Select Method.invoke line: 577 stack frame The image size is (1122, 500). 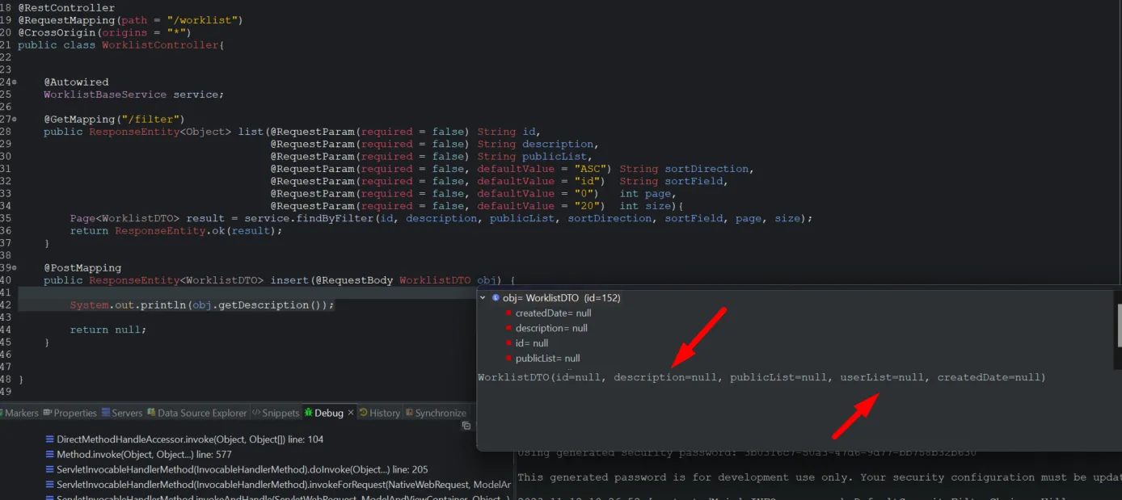point(145,455)
